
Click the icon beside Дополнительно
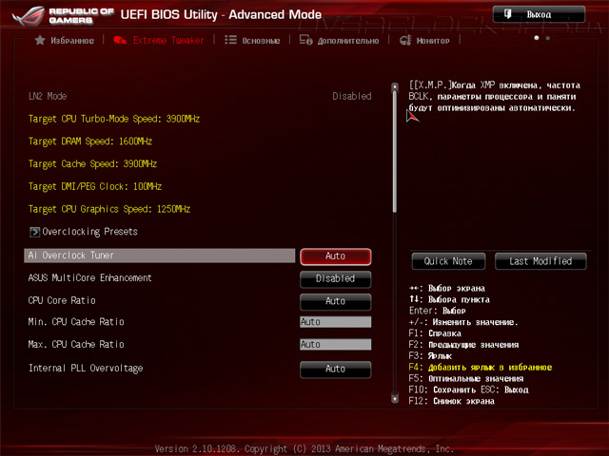[305, 40]
